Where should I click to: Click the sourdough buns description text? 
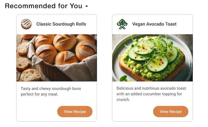point(51,91)
